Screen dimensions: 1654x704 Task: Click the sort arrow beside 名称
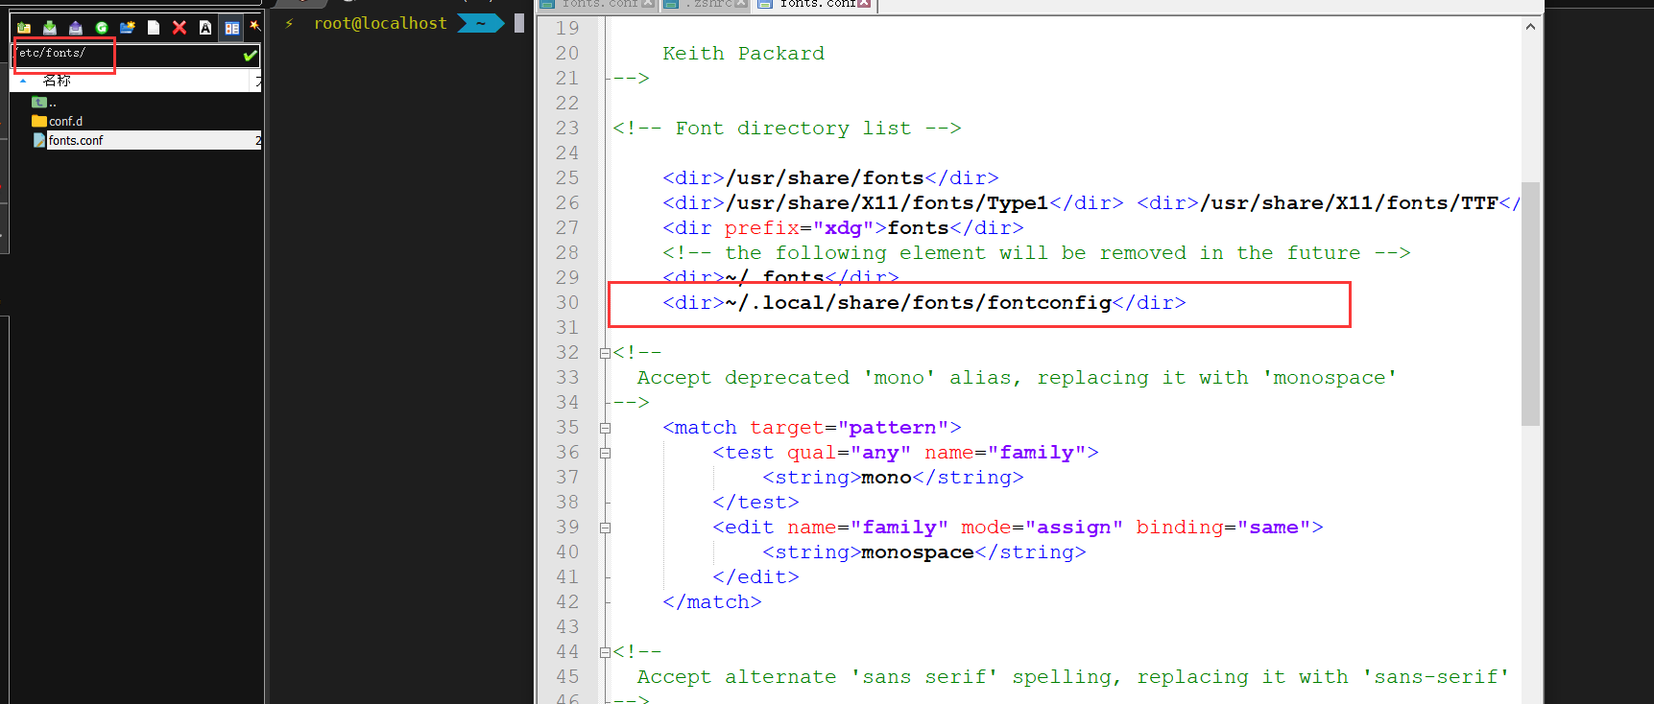(x=23, y=81)
